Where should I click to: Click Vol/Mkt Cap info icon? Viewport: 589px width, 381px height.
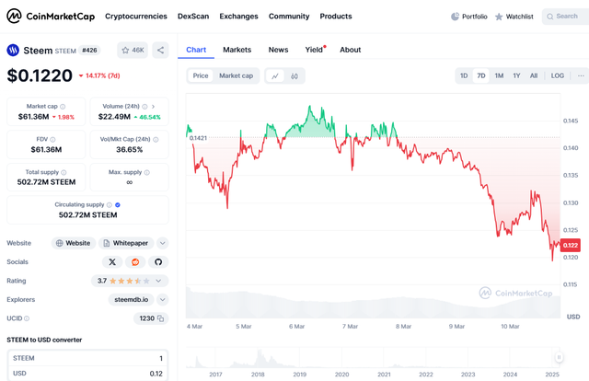pyautogui.click(x=156, y=139)
